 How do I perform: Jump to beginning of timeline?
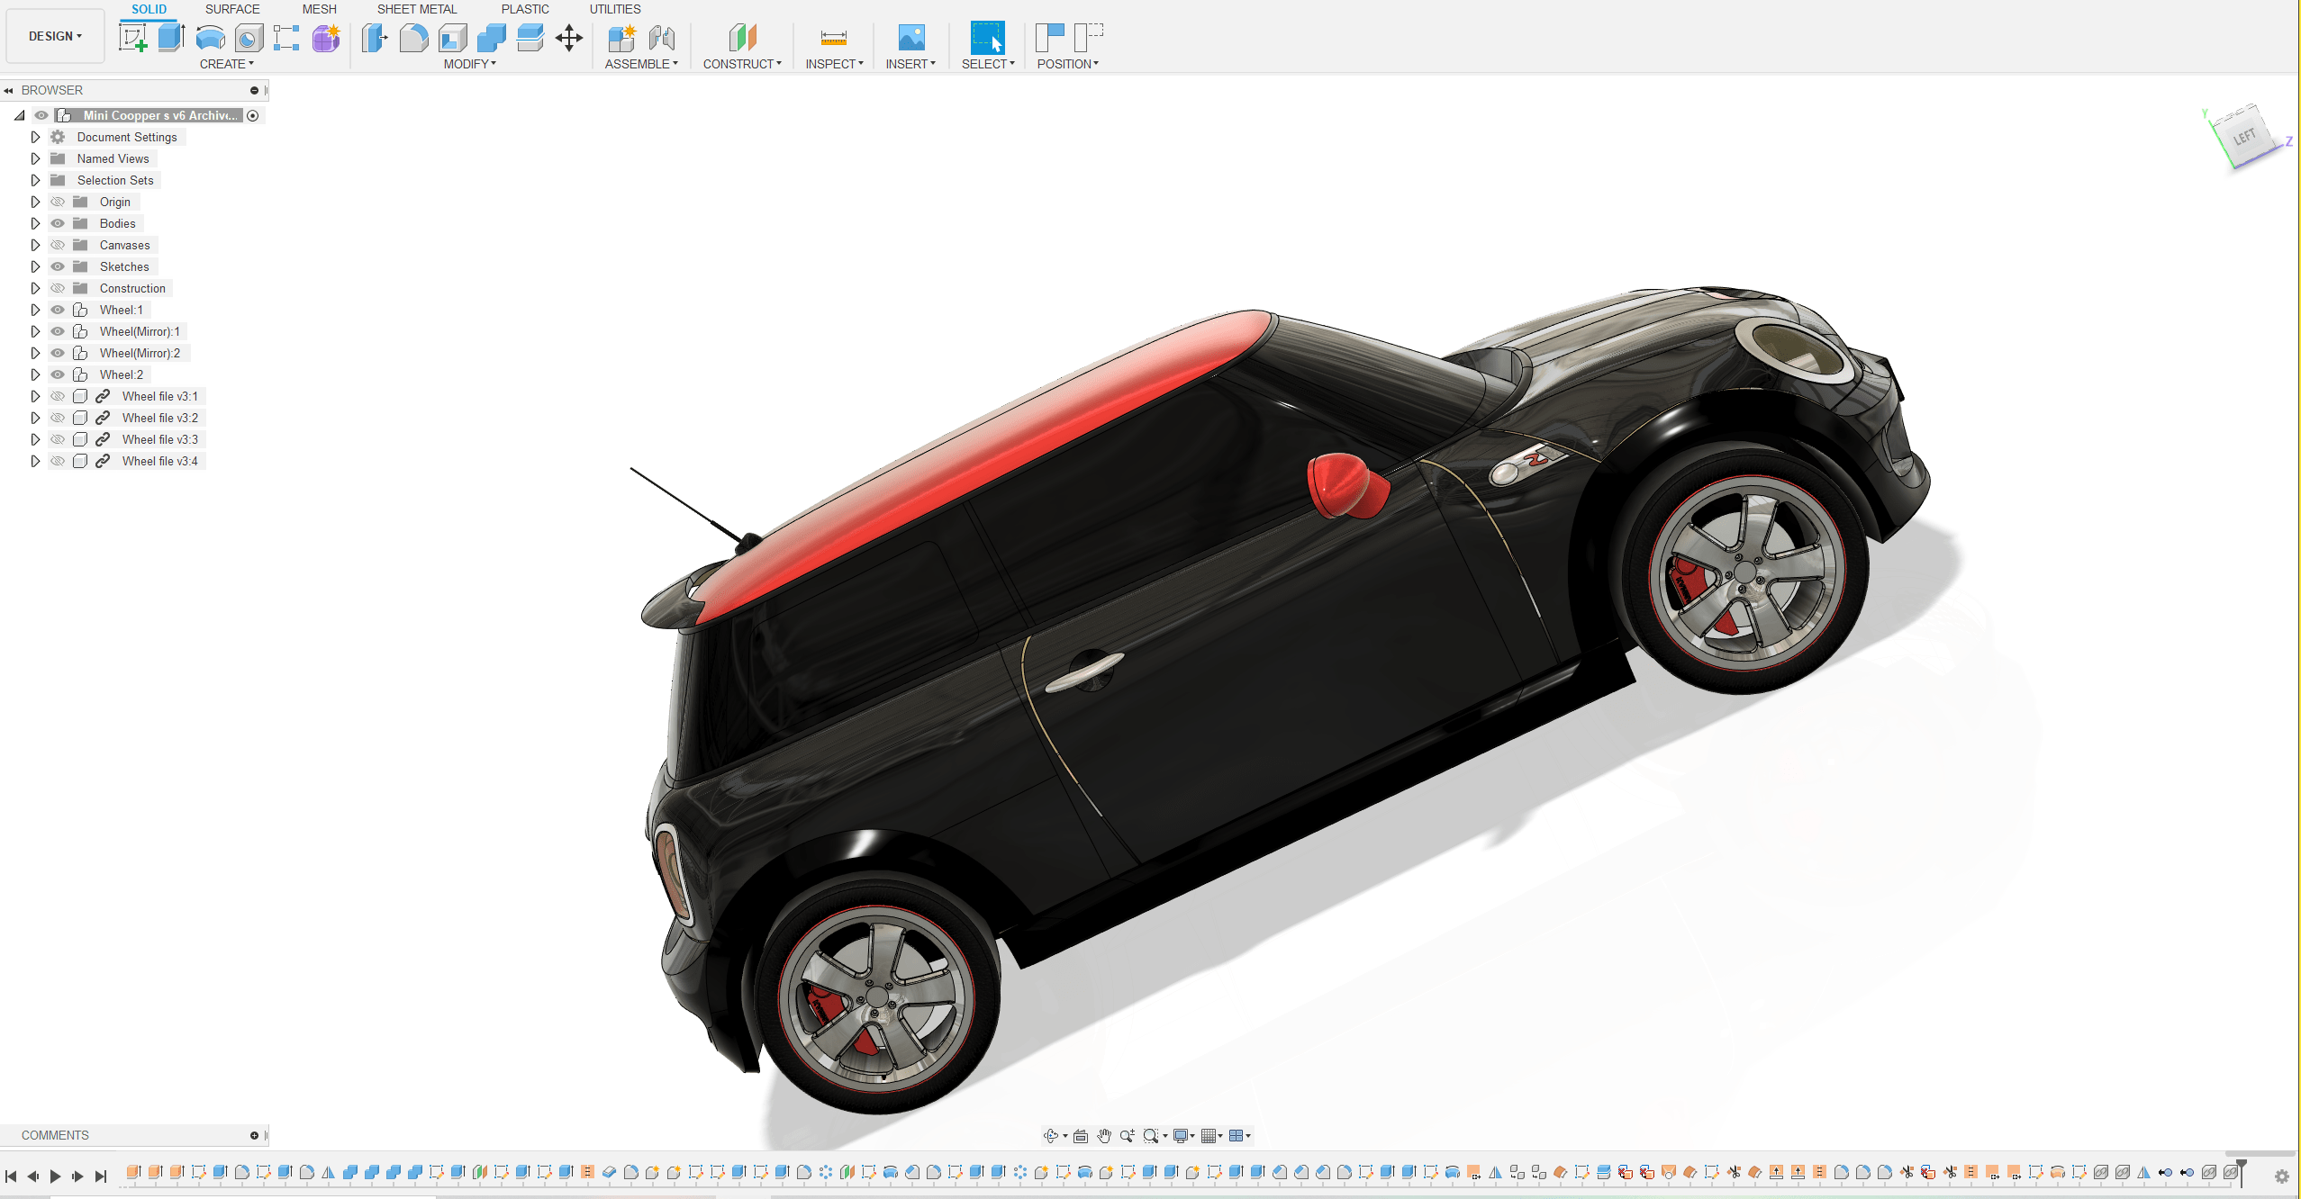[11, 1176]
